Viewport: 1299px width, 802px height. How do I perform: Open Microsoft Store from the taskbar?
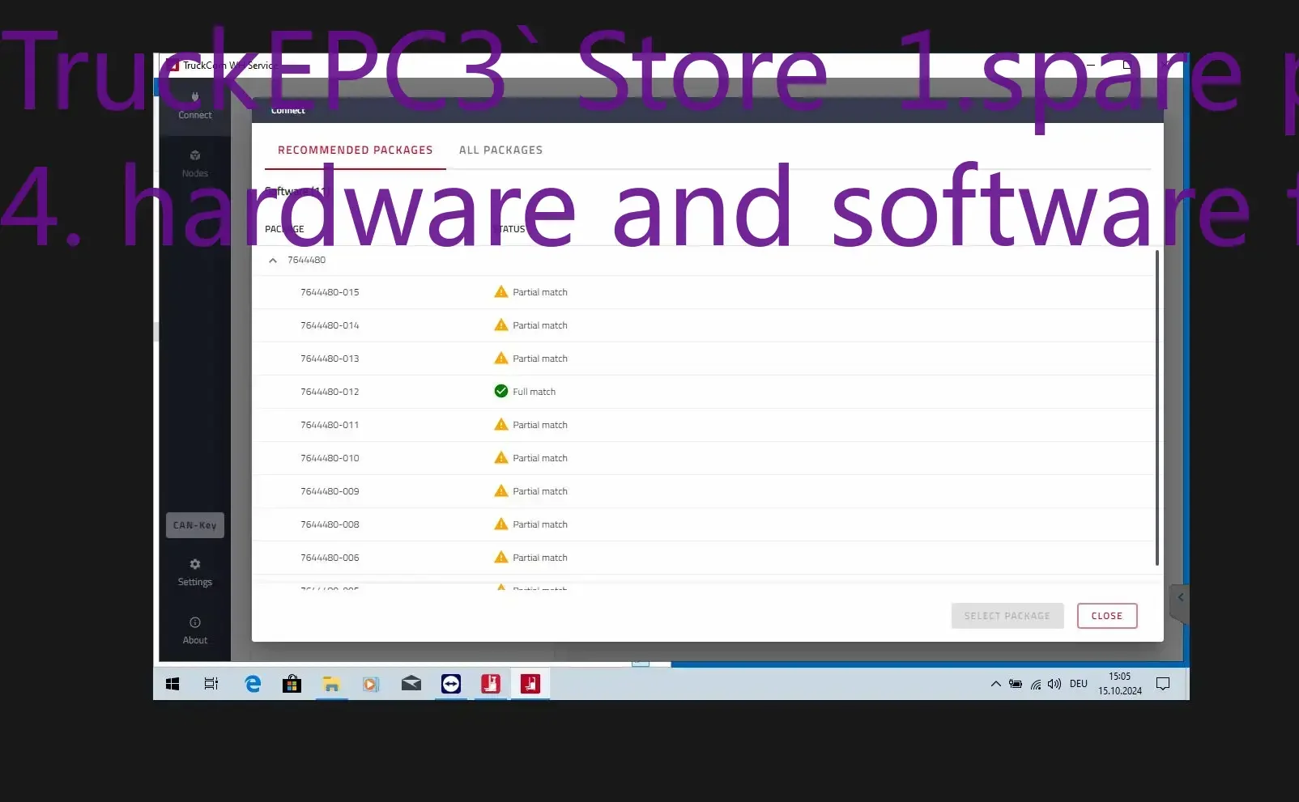click(292, 685)
